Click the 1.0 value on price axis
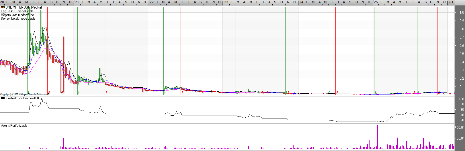Viewport: 465px width, 151px height. coord(462,13)
